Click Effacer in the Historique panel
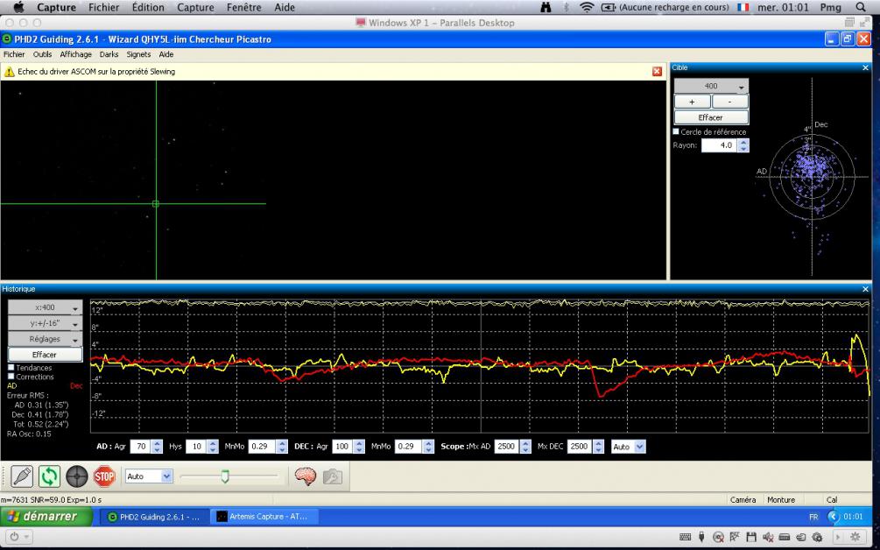Image resolution: width=880 pixels, height=550 pixels. point(45,355)
